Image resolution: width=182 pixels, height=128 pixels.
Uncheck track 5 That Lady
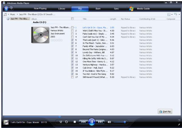72,40
